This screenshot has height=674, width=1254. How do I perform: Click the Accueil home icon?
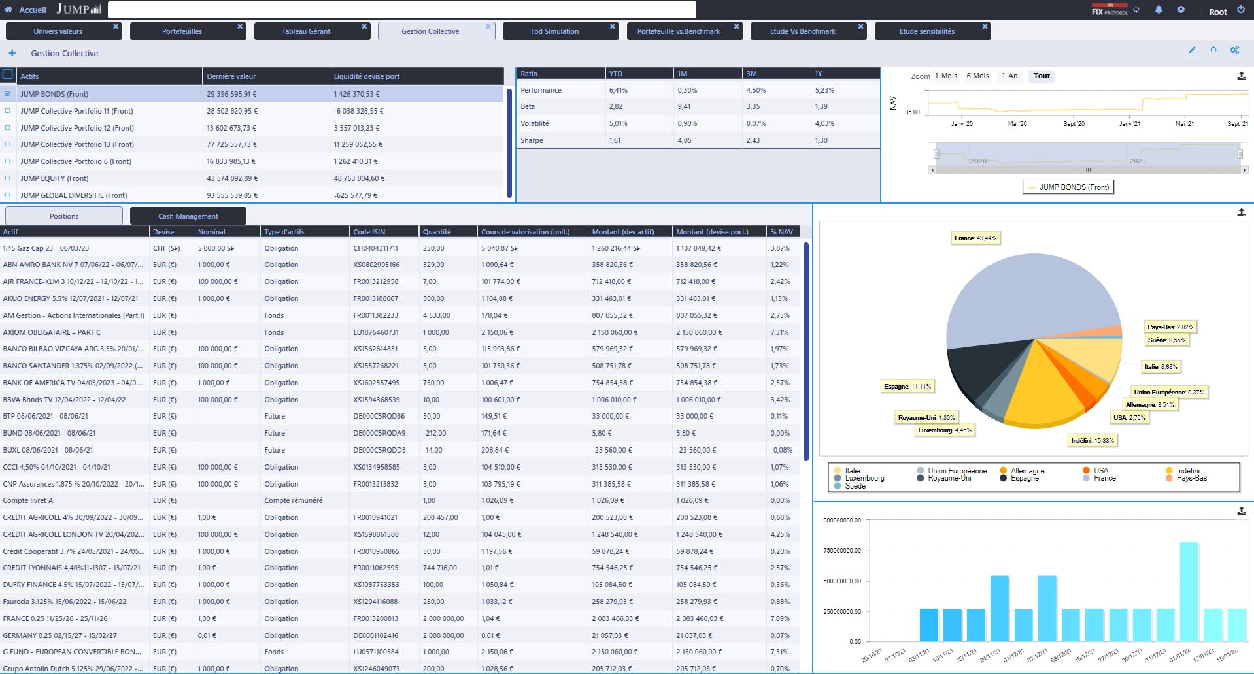pos(8,10)
